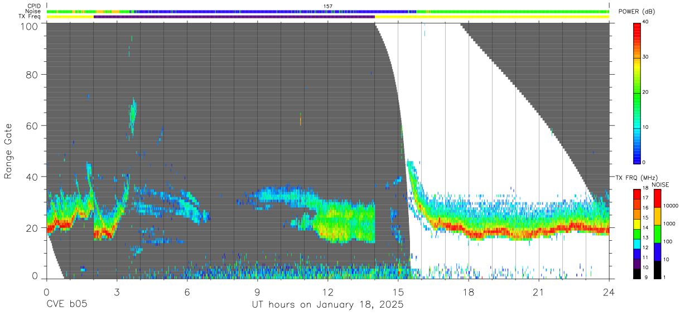Pick the purple 10-11 MHz TX FRQ swatch
Viewport: 685px width, 316px height.
637,264
